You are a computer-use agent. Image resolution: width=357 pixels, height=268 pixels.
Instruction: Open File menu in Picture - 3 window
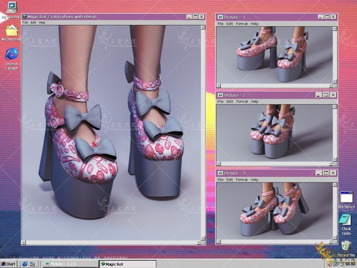coord(220,180)
